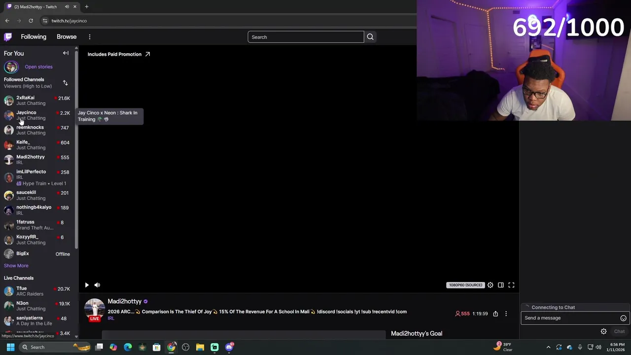Open the Madi2hottyy channel name link
631x355 pixels.
tap(125, 301)
